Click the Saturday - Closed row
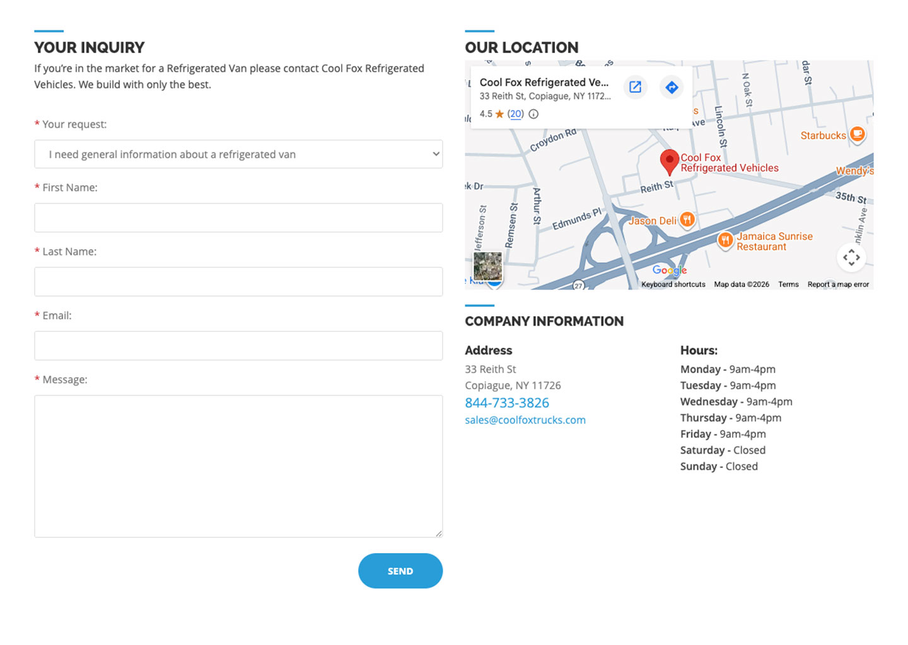The image size is (908, 645). [x=723, y=450]
